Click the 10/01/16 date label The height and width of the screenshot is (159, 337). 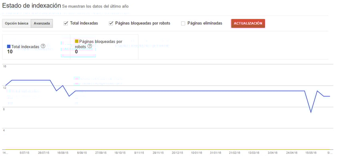(196, 153)
